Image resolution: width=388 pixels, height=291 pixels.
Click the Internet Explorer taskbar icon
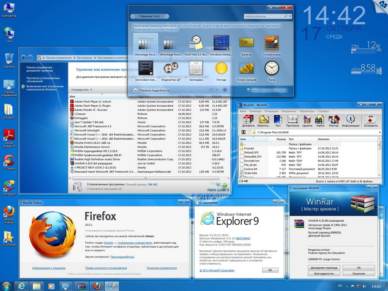point(22,286)
